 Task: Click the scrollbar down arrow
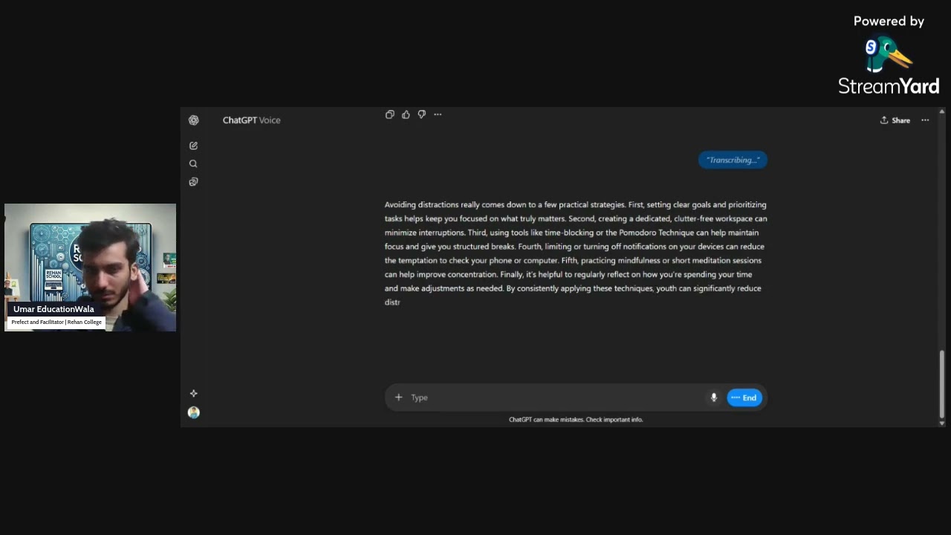[942, 423]
